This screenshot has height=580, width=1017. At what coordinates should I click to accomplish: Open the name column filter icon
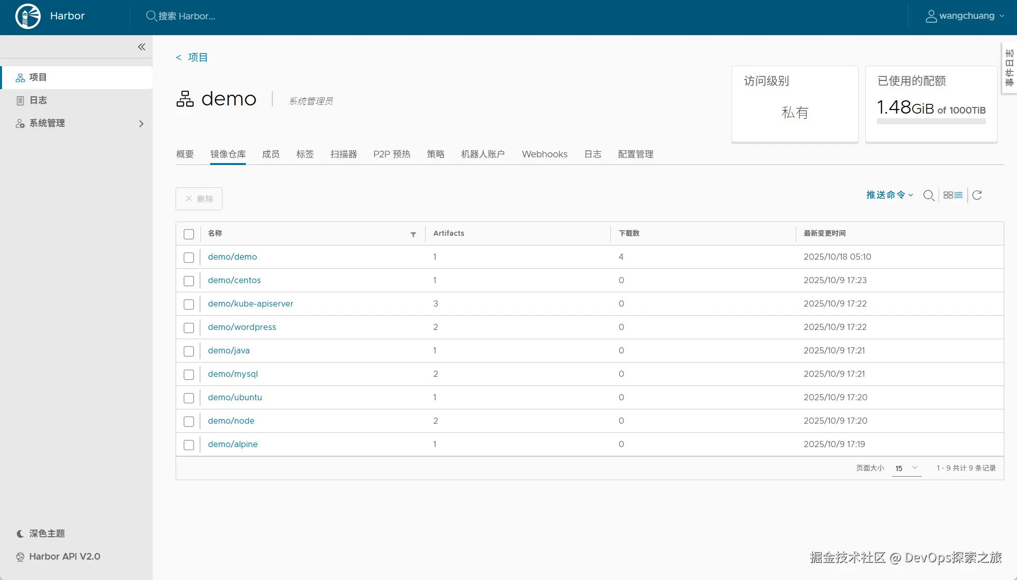click(x=413, y=234)
